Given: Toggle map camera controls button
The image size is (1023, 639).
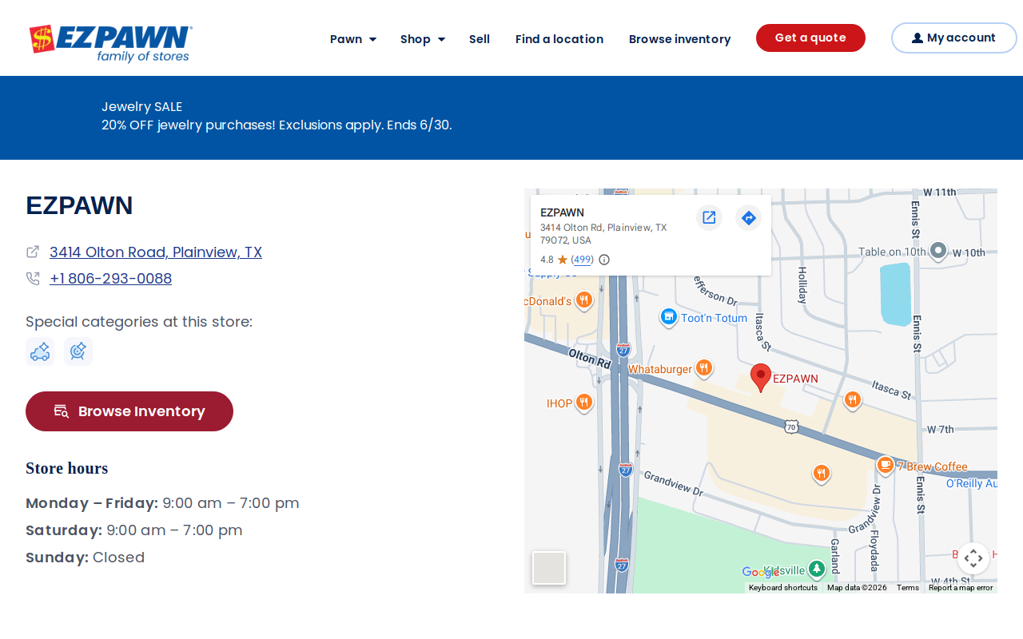Looking at the screenshot, I should [x=973, y=558].
